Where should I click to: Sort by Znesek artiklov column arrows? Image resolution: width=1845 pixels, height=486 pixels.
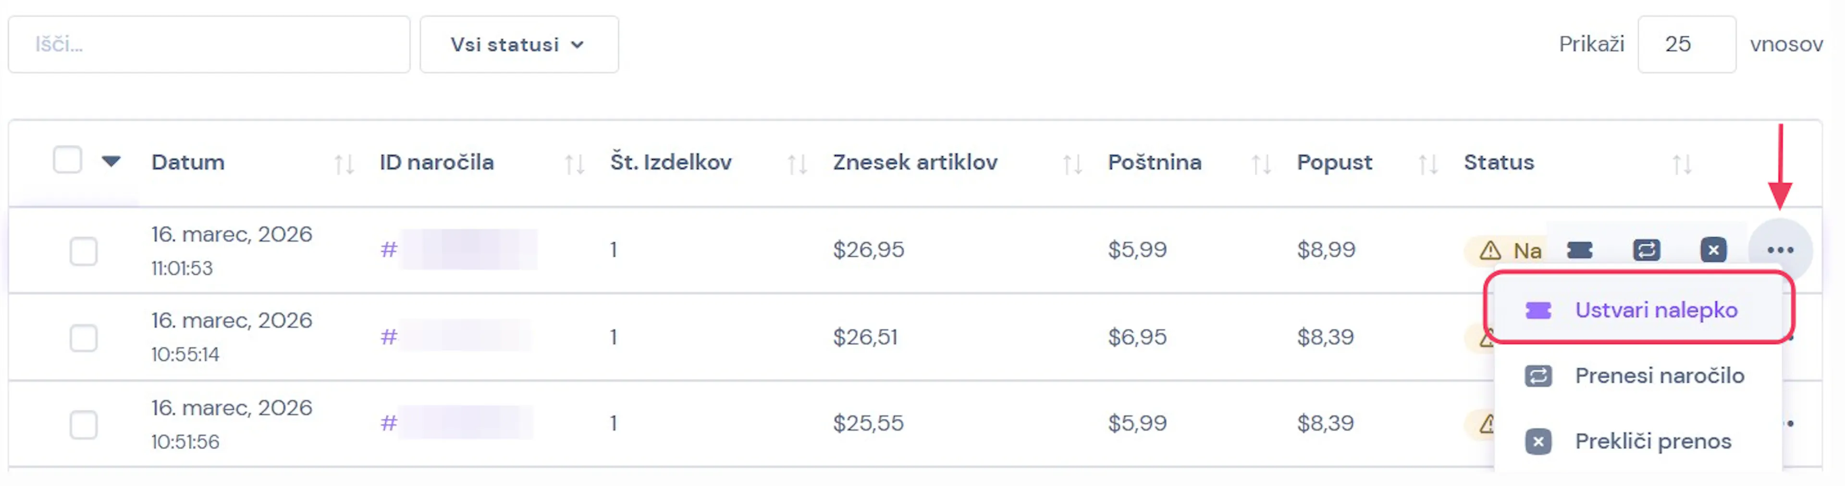[x=1071, y=164]
